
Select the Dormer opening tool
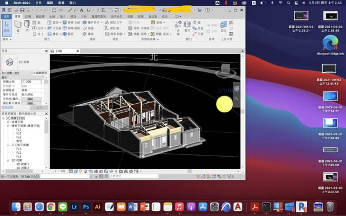(198, 34)
